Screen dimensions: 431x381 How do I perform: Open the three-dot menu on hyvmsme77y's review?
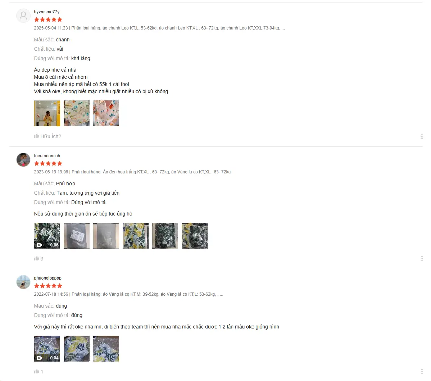click(422, 136)
